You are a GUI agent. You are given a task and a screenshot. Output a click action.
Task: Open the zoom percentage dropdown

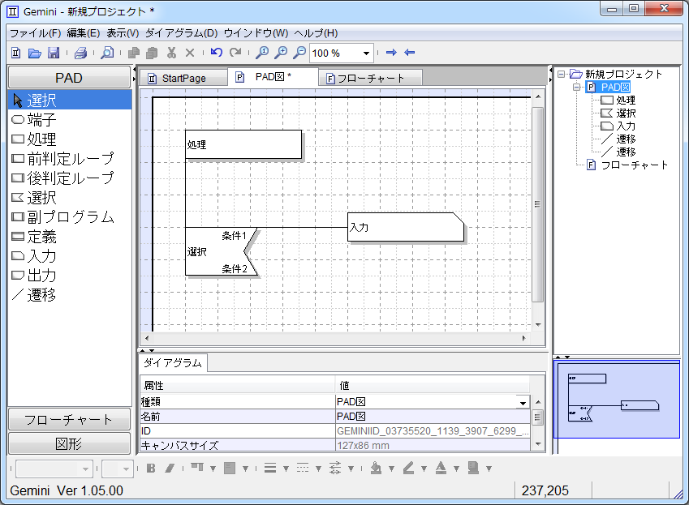(x=366, y=53)
